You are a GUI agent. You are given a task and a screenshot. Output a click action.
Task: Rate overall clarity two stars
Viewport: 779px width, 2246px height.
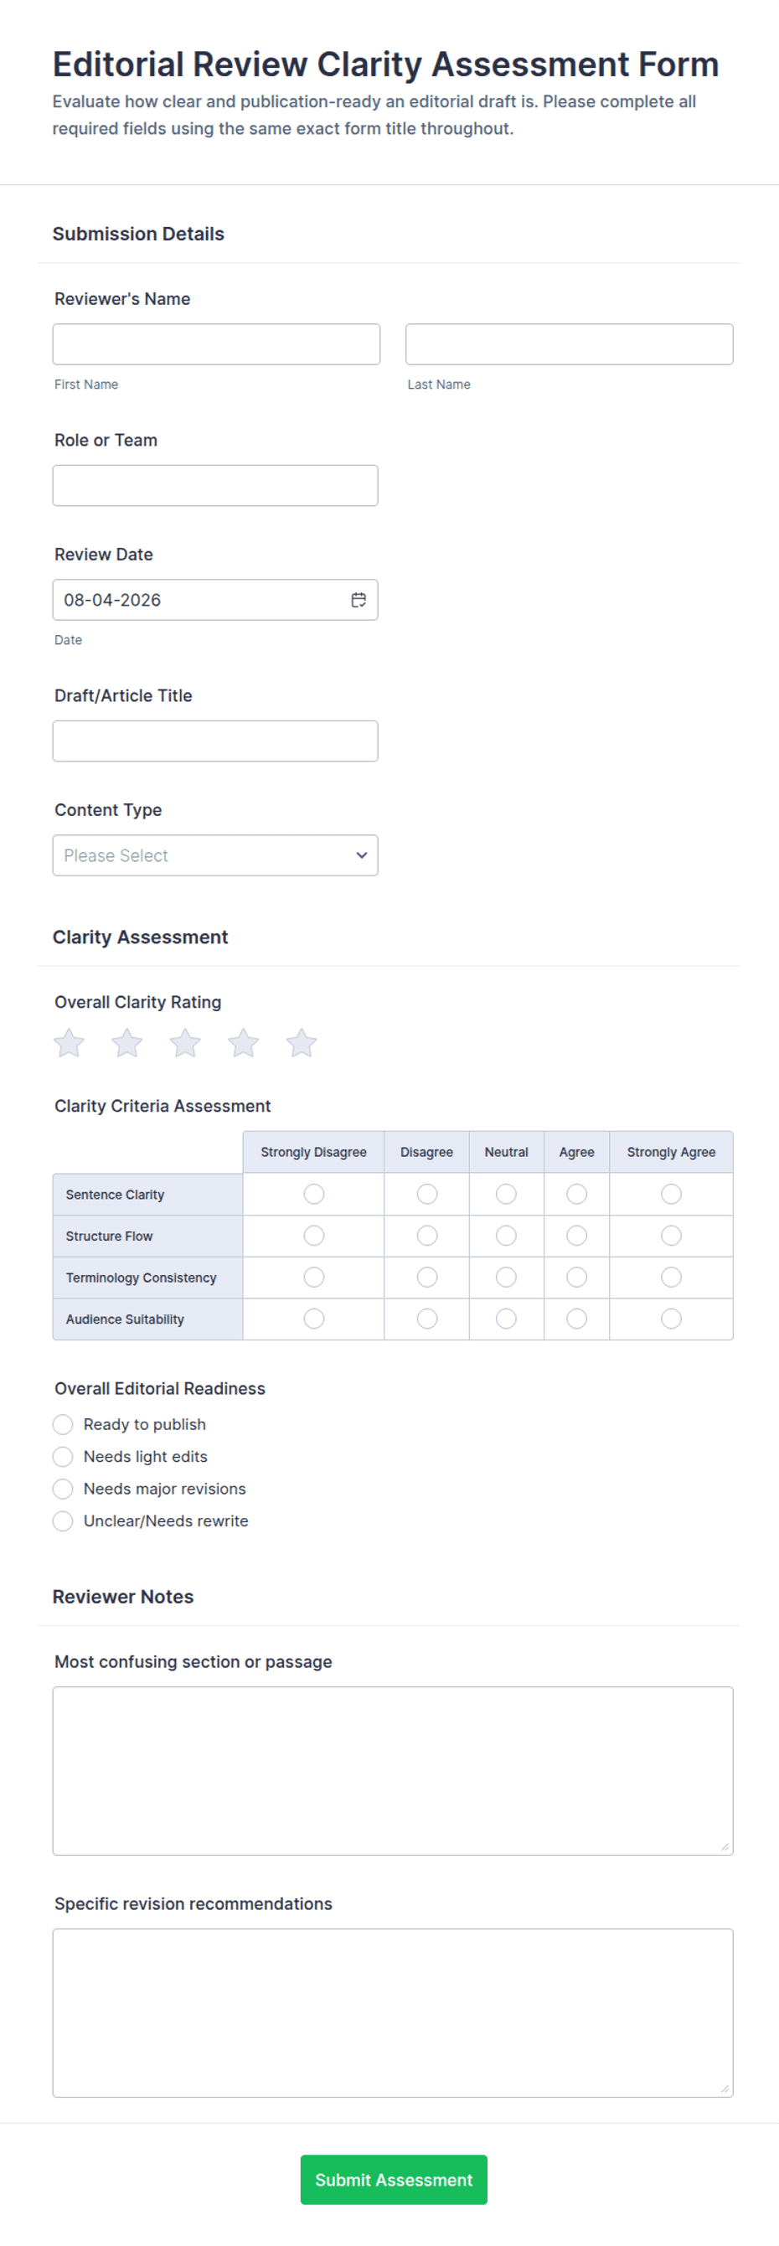click(127, 1043)
